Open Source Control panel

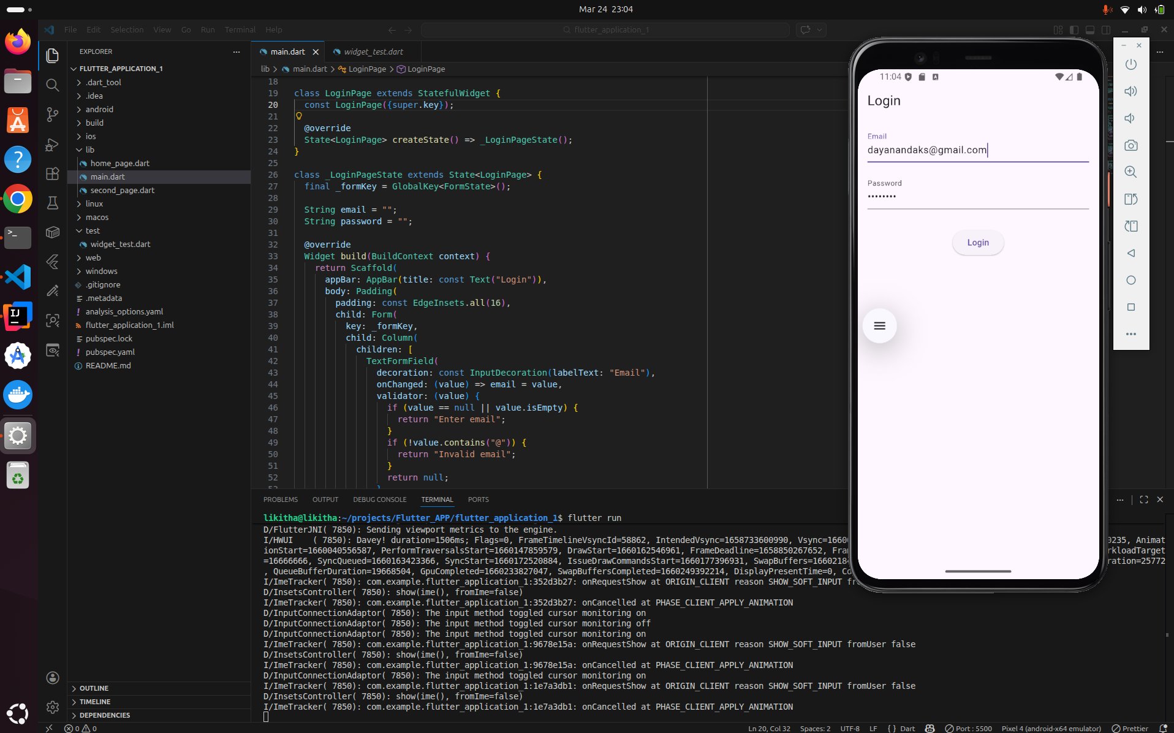[x=53, y=115]
